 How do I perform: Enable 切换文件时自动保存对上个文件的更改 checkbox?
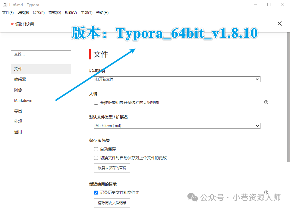(x=96, y=158)
